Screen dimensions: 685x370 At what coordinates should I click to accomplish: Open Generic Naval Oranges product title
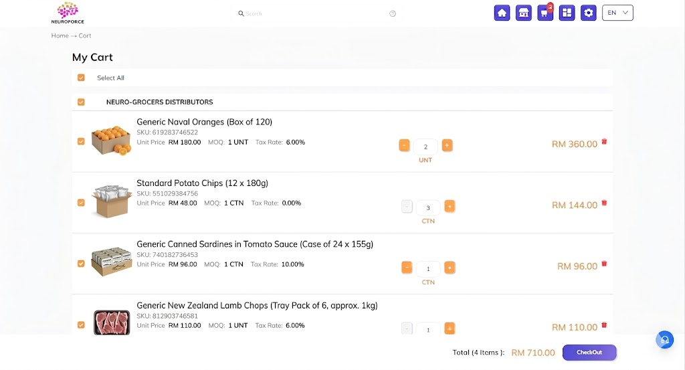pos(205,122)
